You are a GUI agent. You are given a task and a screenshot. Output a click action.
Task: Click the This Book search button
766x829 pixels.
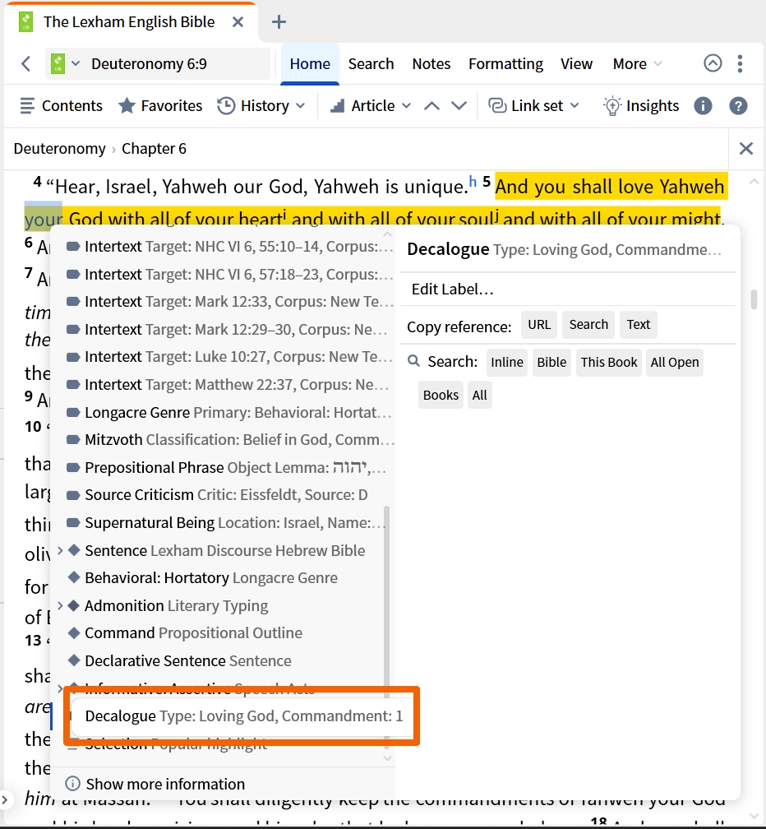608,362
